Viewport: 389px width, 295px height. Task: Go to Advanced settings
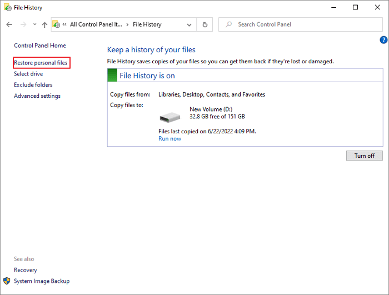[37, 96]
